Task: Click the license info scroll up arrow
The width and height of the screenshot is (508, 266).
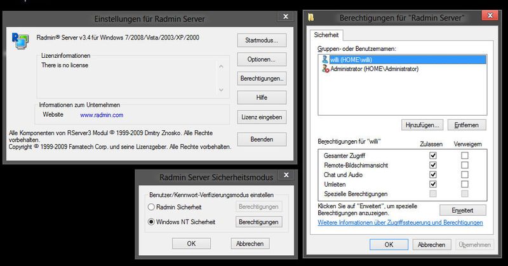Action: (221, 67)
